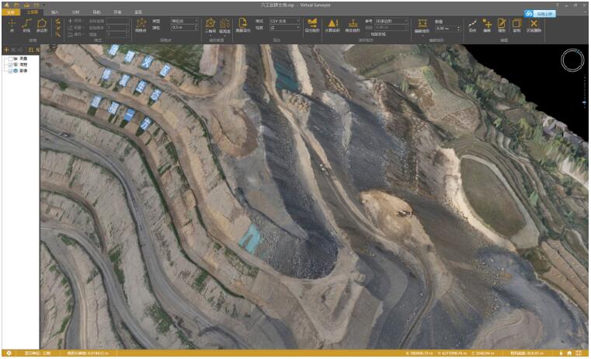Select the Point drawing tool
Image resolution: width=591 pixels, height=359 pixels.
coord(11,27)
